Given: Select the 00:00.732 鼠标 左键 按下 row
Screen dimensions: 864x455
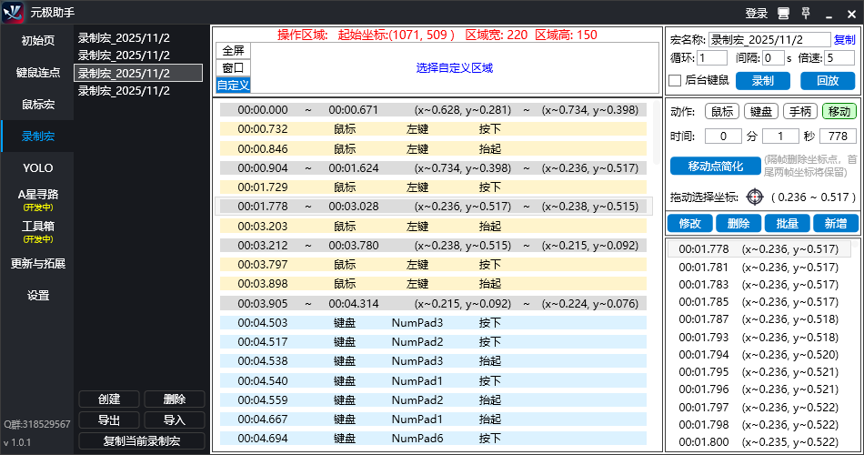Looking at the screenshot, I should tap(433, 129).
